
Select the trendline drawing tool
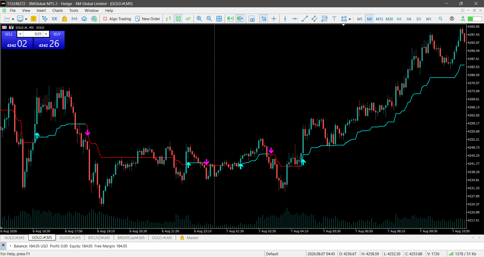[305, 19]
